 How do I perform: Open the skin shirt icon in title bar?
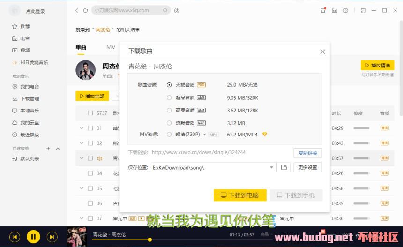pyautogui.click(x=323, y=10)
